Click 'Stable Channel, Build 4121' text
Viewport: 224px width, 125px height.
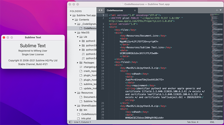33,64
